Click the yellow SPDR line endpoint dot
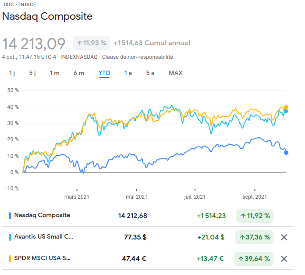The image size is (305, 275). [x=286, y=107]
